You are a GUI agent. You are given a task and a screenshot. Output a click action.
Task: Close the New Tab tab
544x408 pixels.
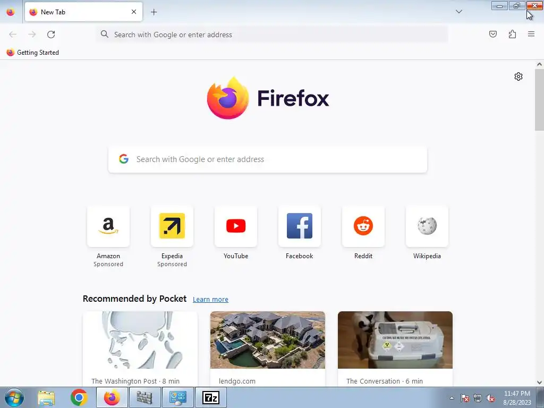coord(134,12)
